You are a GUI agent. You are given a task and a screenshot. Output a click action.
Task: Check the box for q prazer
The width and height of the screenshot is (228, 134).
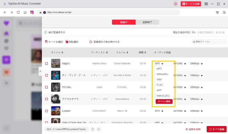pyautogui.click(x=46, y=111)
